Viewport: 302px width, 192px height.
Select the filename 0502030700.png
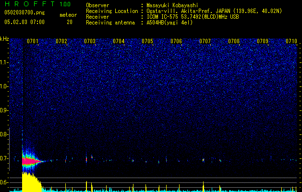[x=24, y=12]
